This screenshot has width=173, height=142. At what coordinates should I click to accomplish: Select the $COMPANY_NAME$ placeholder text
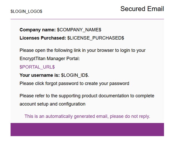click(79, 30)
